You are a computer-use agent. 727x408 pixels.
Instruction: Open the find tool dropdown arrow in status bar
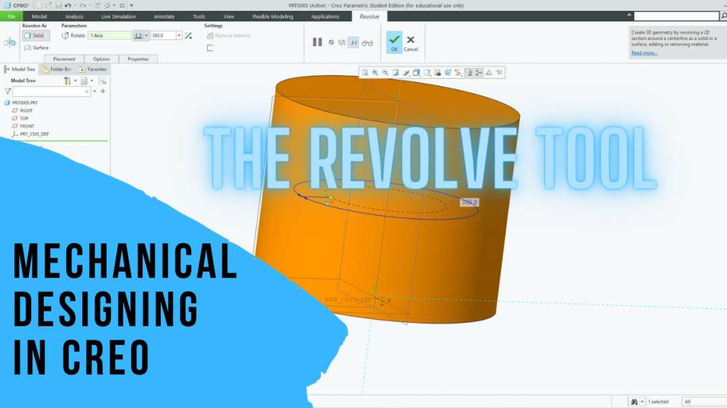click(x=642, y=401)
